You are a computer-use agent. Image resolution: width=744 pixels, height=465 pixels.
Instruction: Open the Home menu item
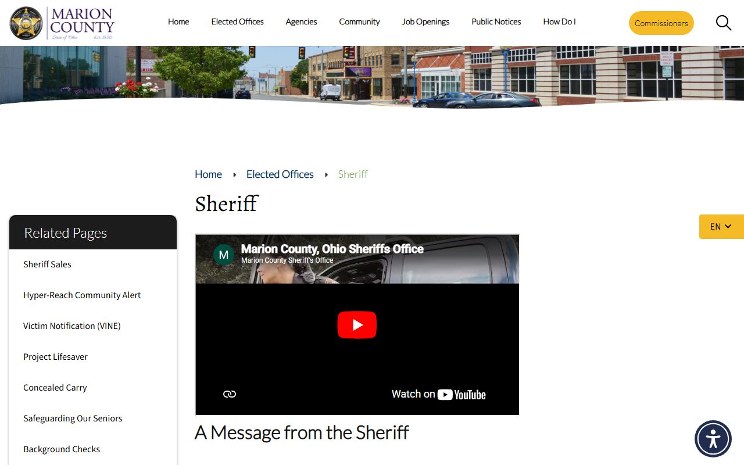point(178,22)
